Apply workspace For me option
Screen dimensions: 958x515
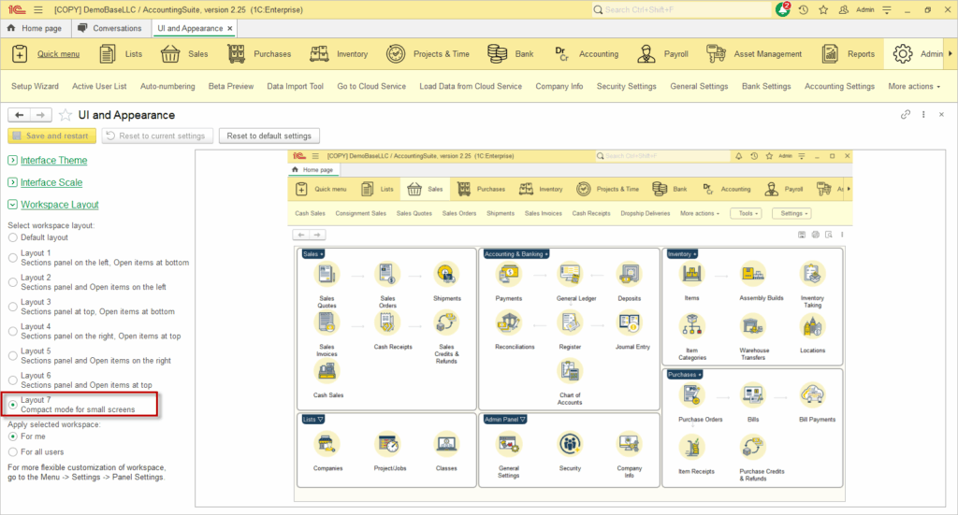click(13, 436)
